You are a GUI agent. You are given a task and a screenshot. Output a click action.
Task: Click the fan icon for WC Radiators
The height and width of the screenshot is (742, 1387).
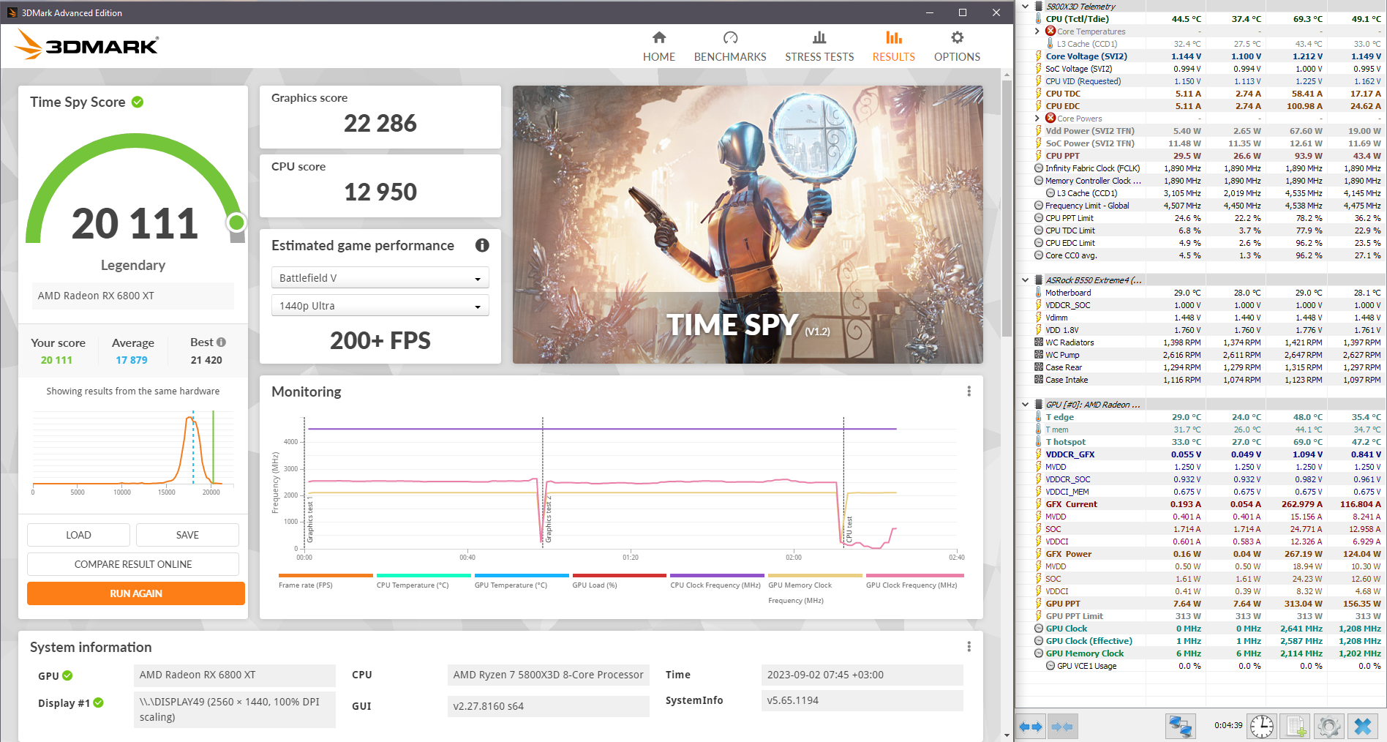tap(1039, 342)
